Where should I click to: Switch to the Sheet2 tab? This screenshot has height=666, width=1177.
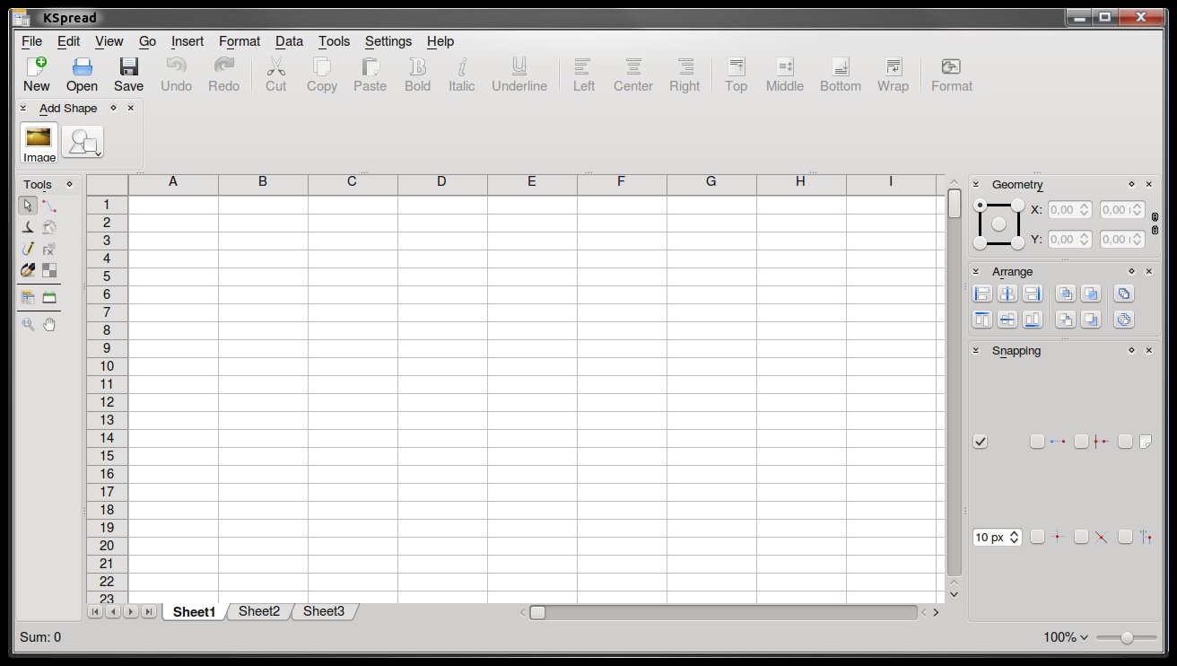point(259,611)
